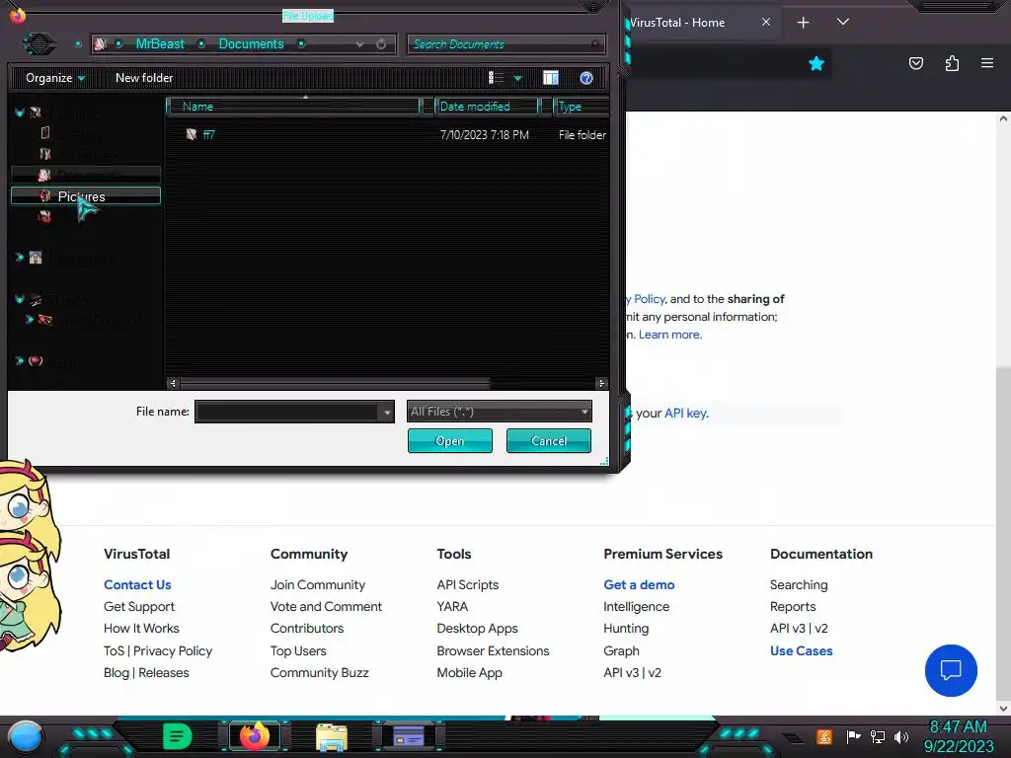Viewport: 1011px width, 758px height.
Task: Click the house icon in the navigation tree
Action: pyautogui.click(x=36, y=258)
